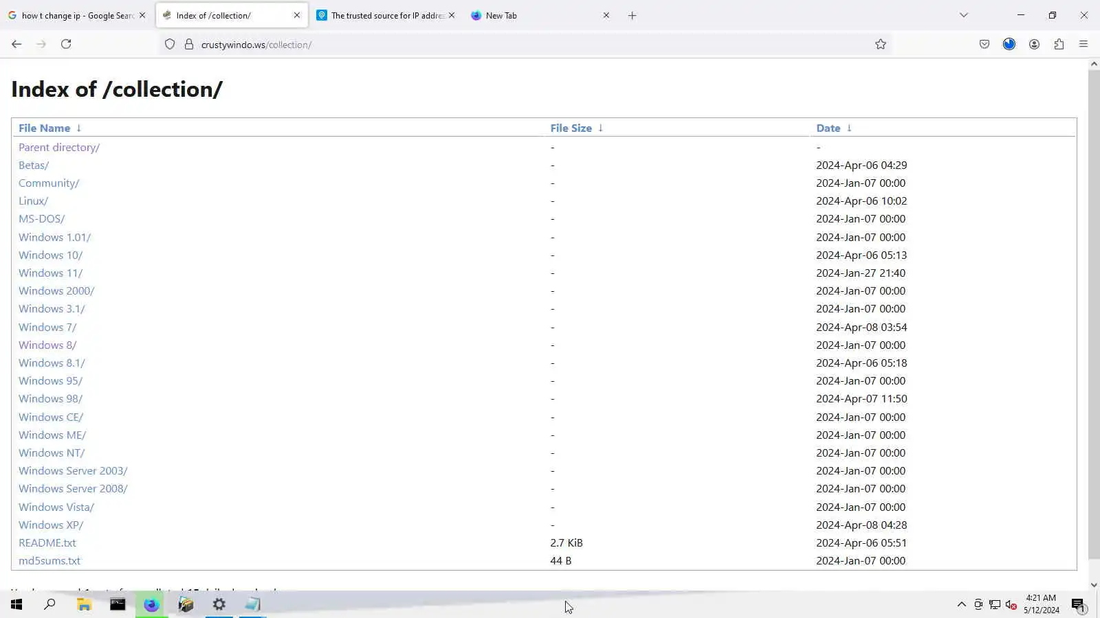The image size is (1100, 618).
Task: Go back to the previous page
Action: (x=16, y=44)
